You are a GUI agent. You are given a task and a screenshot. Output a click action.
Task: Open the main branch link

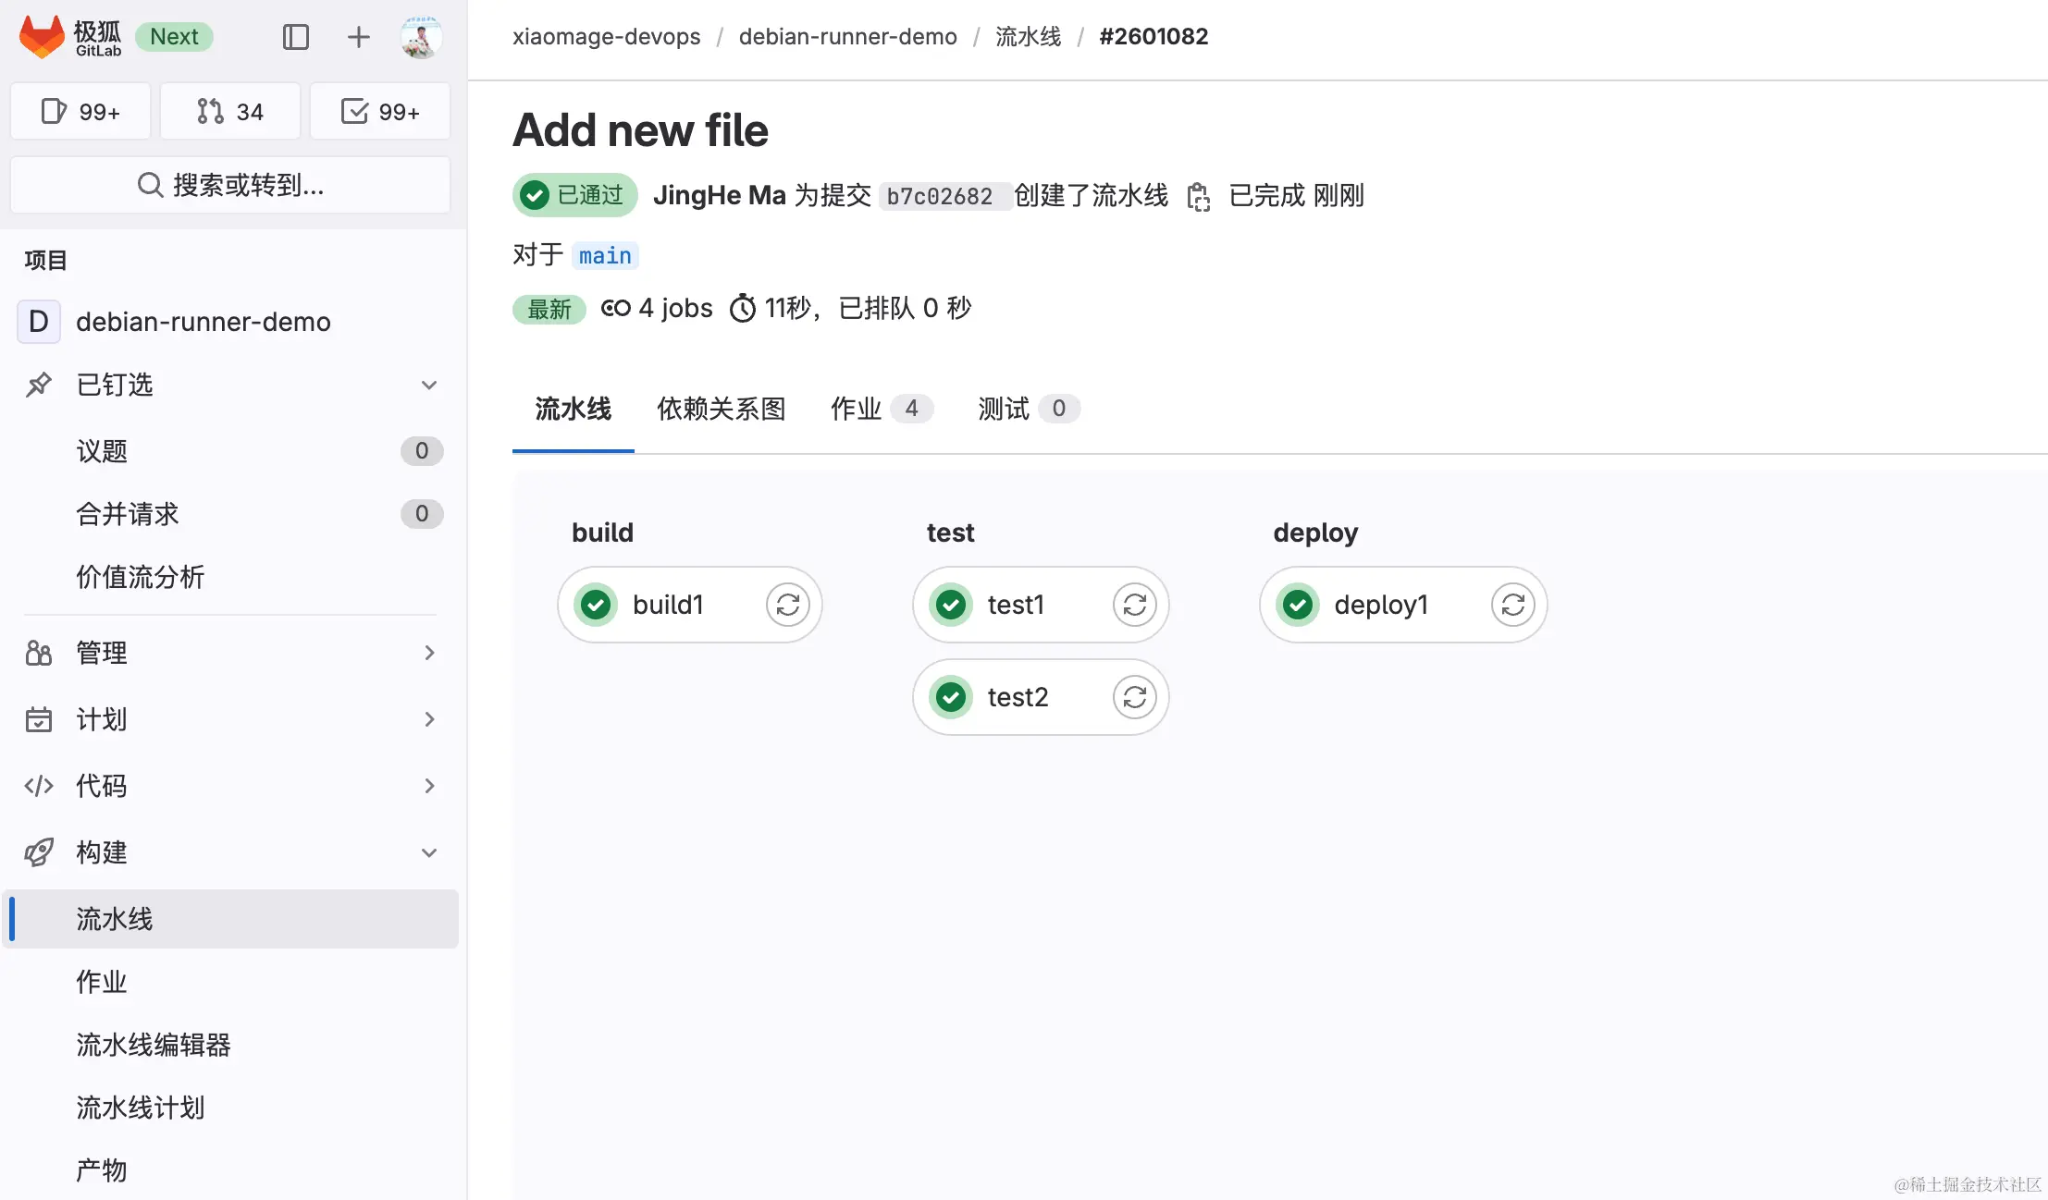(x=605, y=256)
